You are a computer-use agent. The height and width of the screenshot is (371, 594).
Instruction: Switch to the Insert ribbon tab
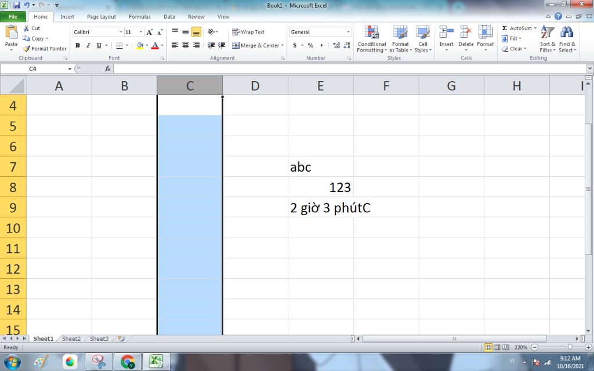[67, 17]
